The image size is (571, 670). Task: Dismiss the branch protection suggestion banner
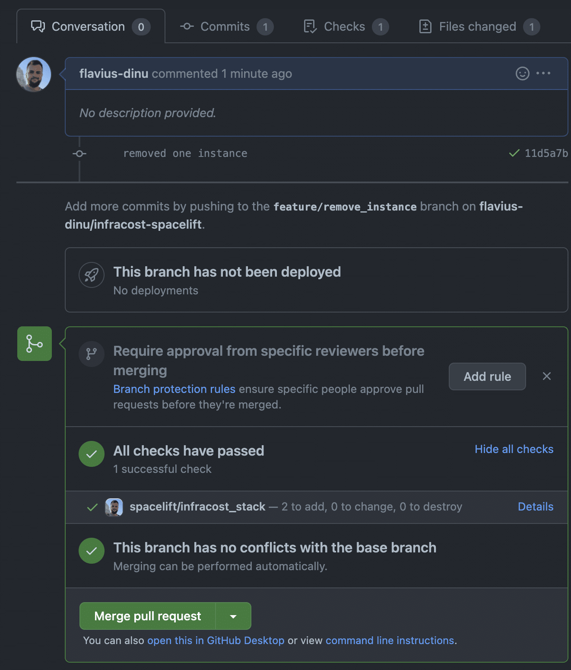pyautogui.click(x=547, y=376)
